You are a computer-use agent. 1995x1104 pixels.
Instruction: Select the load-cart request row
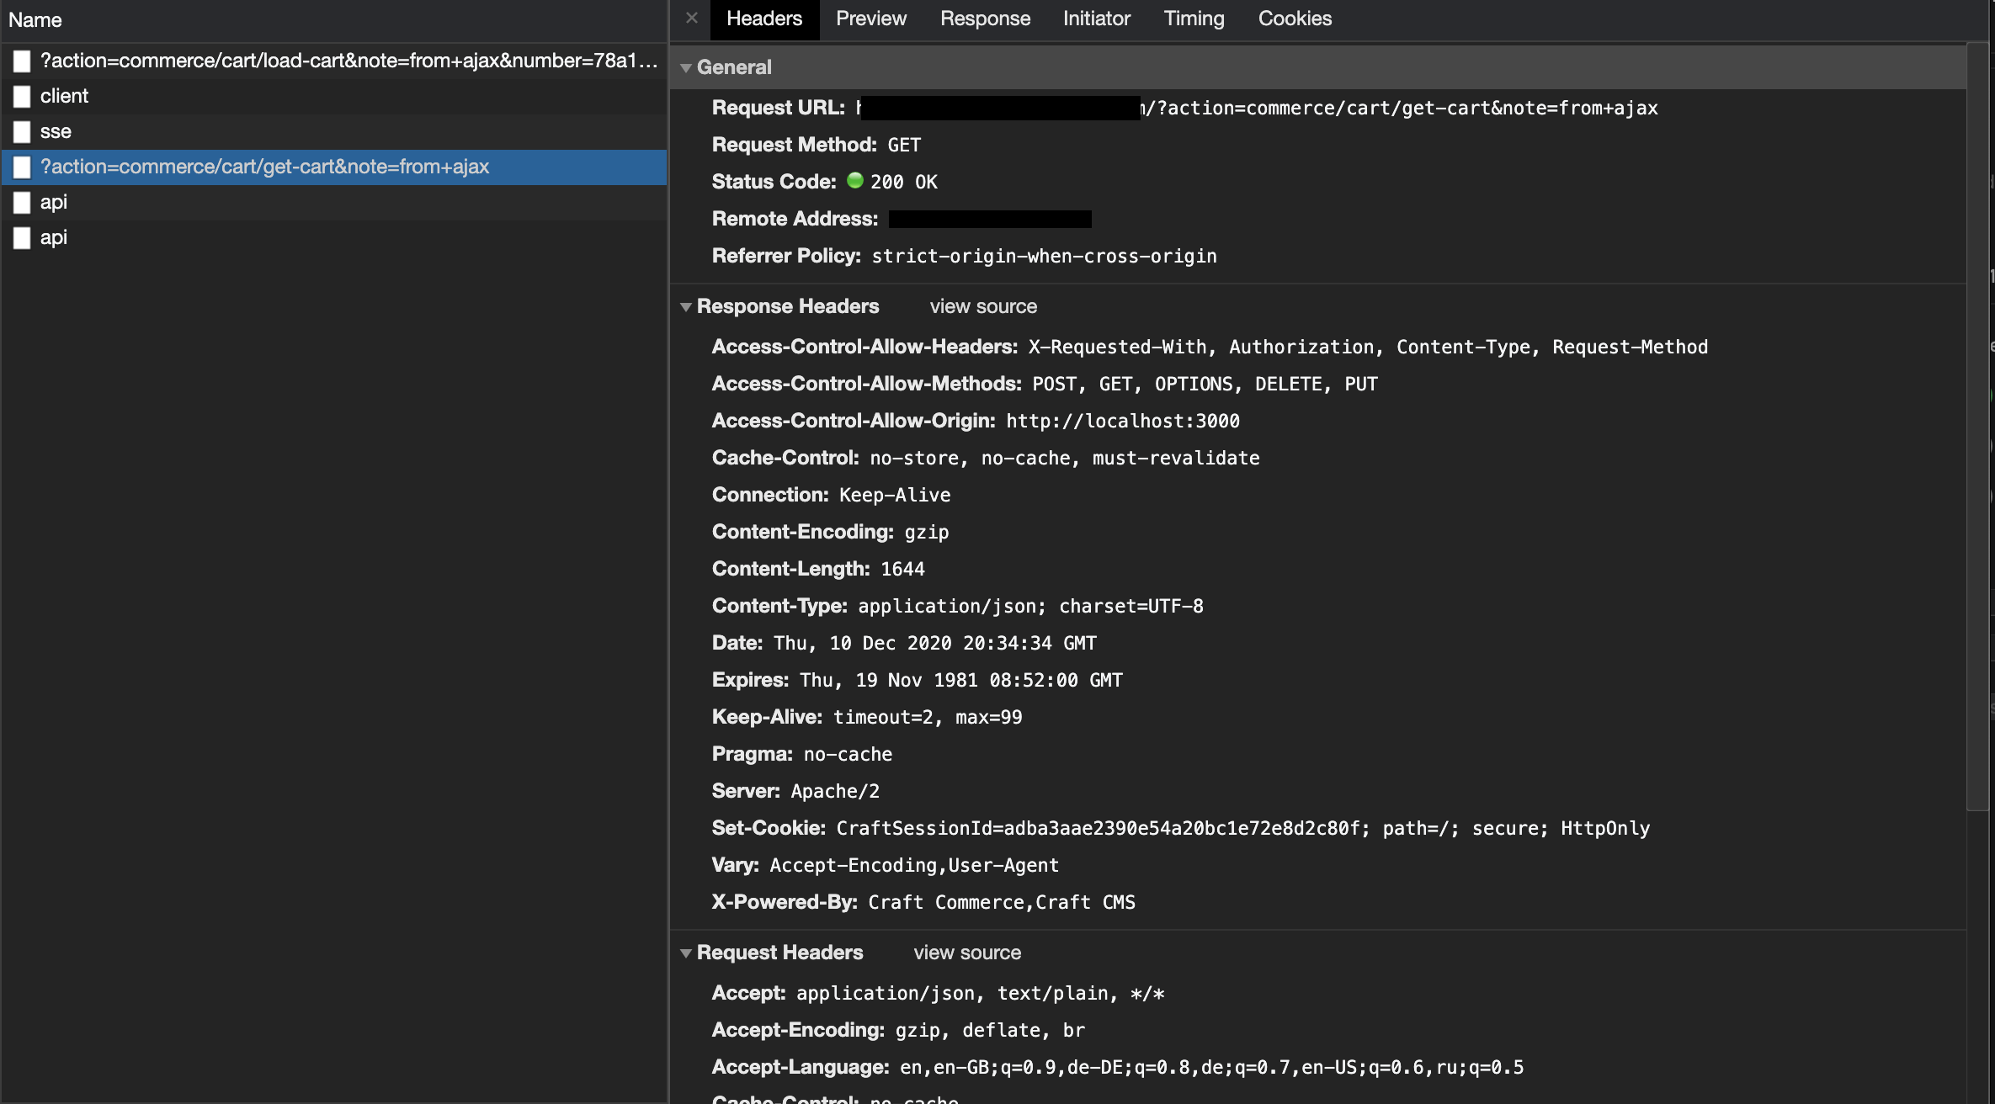(x=334, y=61)
